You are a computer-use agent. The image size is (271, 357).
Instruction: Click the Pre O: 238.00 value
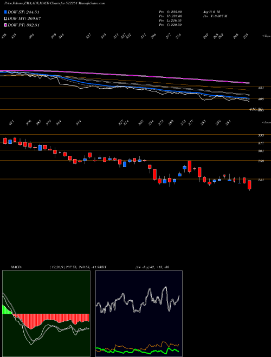(x=170, y=12)
